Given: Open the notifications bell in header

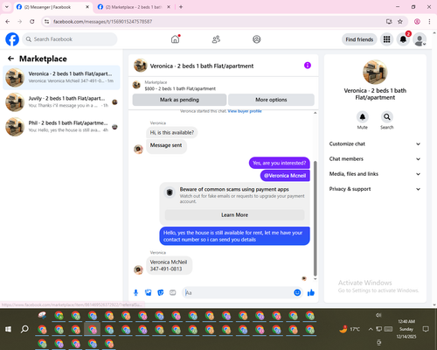Looking at the screenshot, I should click(403, 39).
